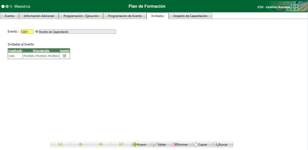Switch to the Evento tab
Viewport: 308px width, 150px height.
[x=10, y=16]
